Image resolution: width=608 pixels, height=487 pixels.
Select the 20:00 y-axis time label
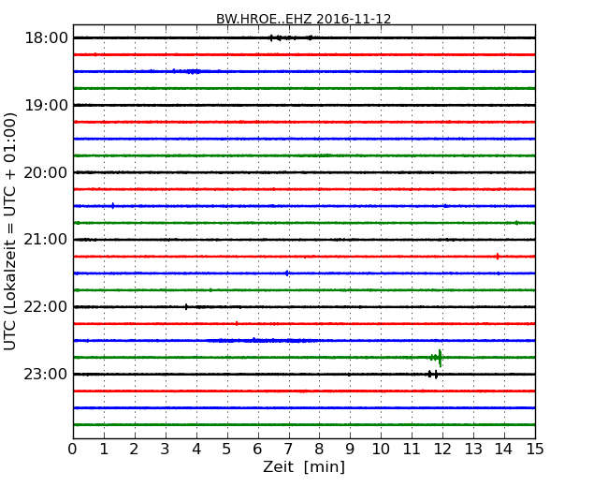point(46,172)
